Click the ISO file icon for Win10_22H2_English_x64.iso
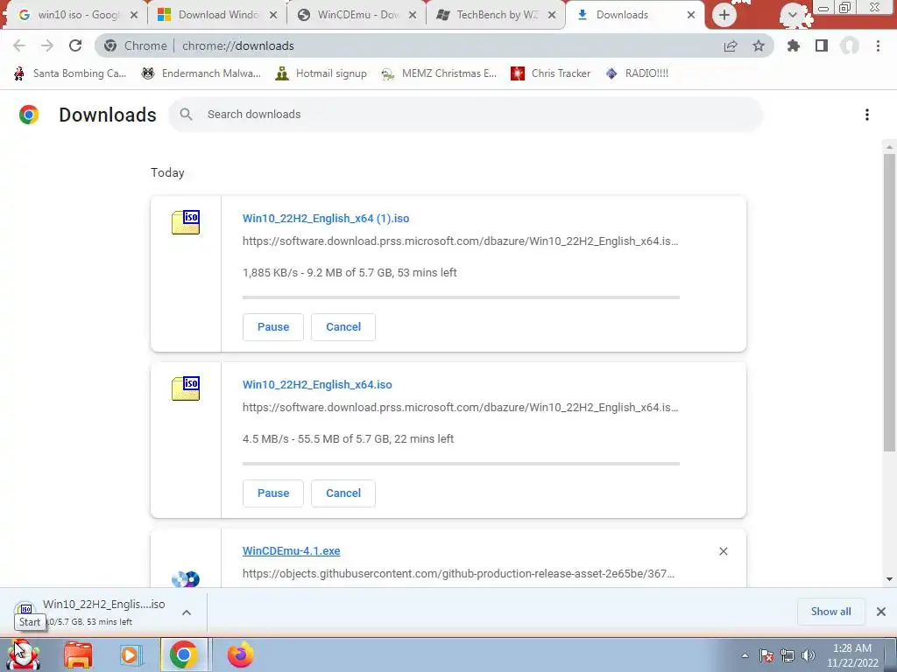The height and width of the screenshot is (672, 897). pos(186,388)
